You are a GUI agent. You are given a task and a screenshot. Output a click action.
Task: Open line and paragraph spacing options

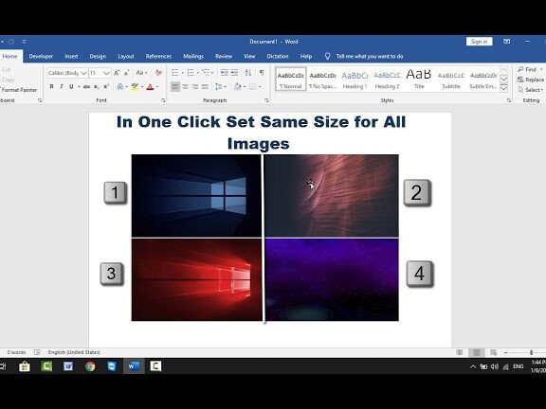click(219, 86)
